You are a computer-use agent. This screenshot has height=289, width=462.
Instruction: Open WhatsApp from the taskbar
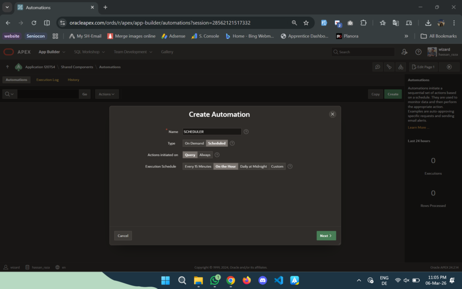(214, 280)
